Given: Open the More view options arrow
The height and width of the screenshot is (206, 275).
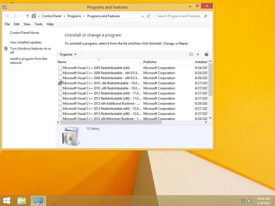Looking at the screenshot, I should point(198,54).
